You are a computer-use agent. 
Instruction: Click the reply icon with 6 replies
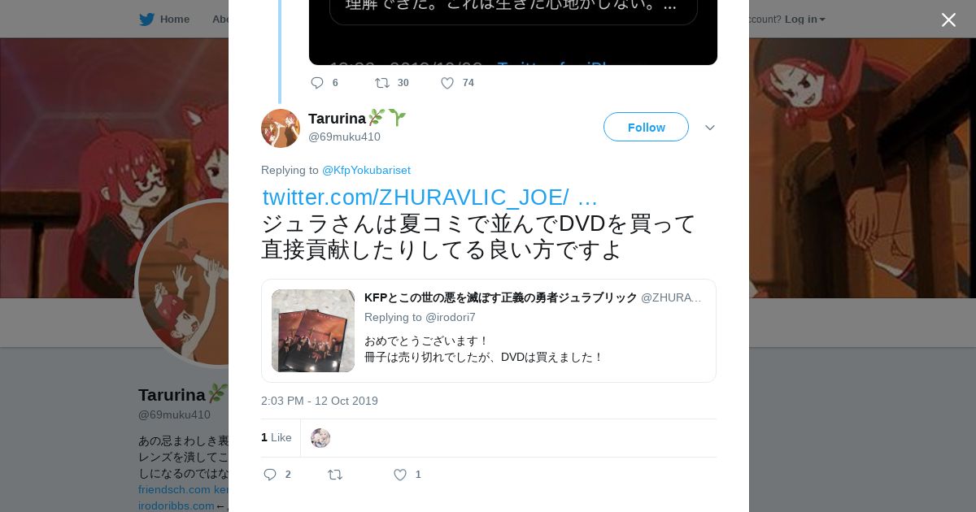point(317,83)
